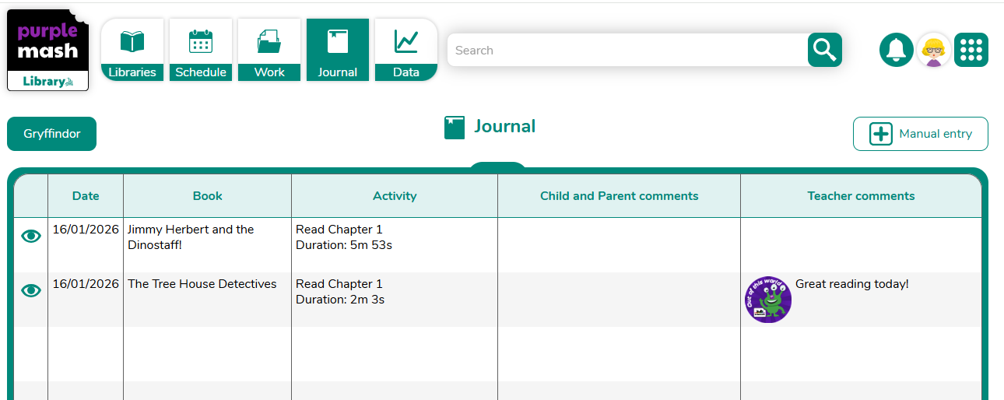Click the Journal page title text
Screen dimensions: 1004x400
point(505,127)
